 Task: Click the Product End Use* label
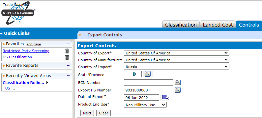(94, 104)
